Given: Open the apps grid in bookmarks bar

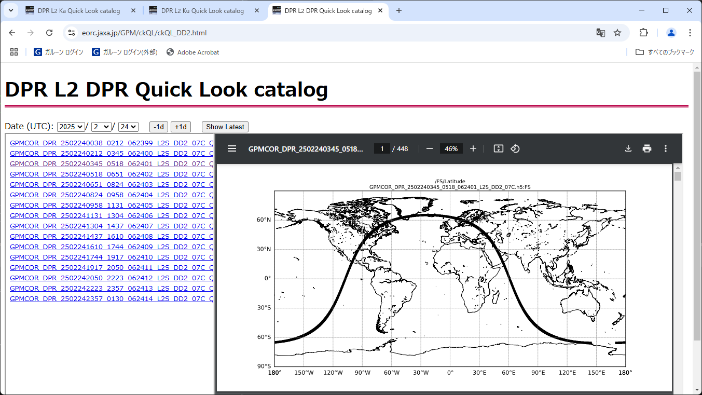Looking at the screenshot, I should [14, 52].
